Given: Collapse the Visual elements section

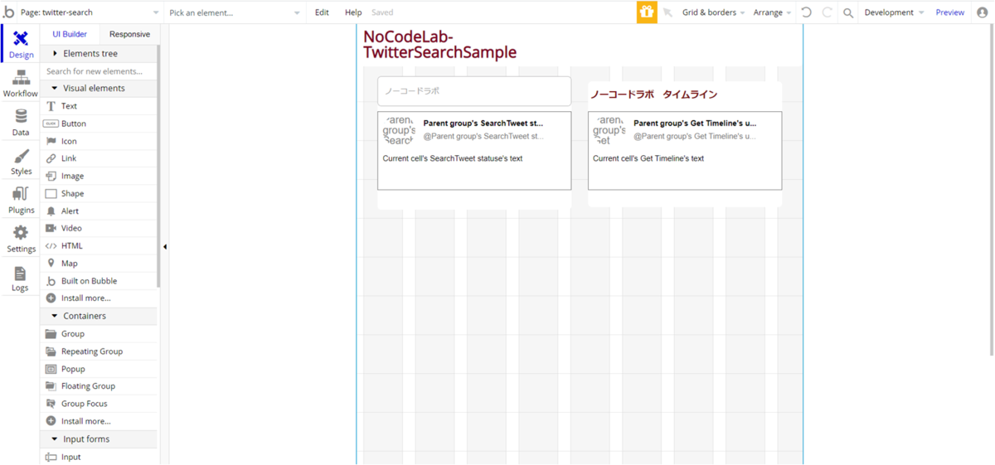Looking at the screenshot, I should (x=98, y=88).
